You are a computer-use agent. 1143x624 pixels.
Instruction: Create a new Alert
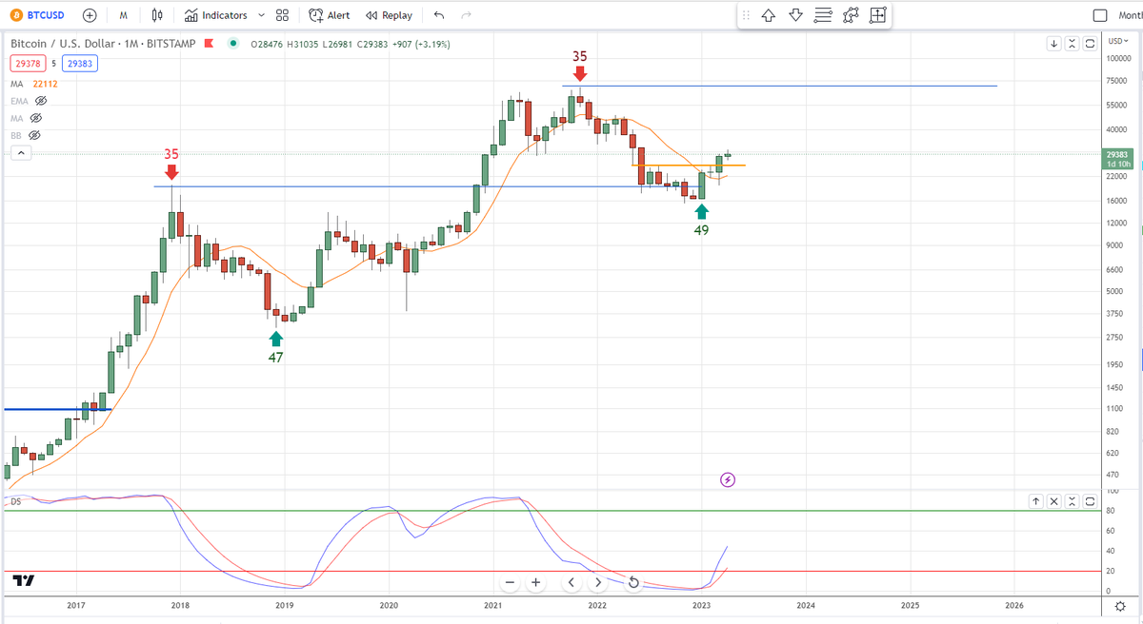(x=330, y=15)
